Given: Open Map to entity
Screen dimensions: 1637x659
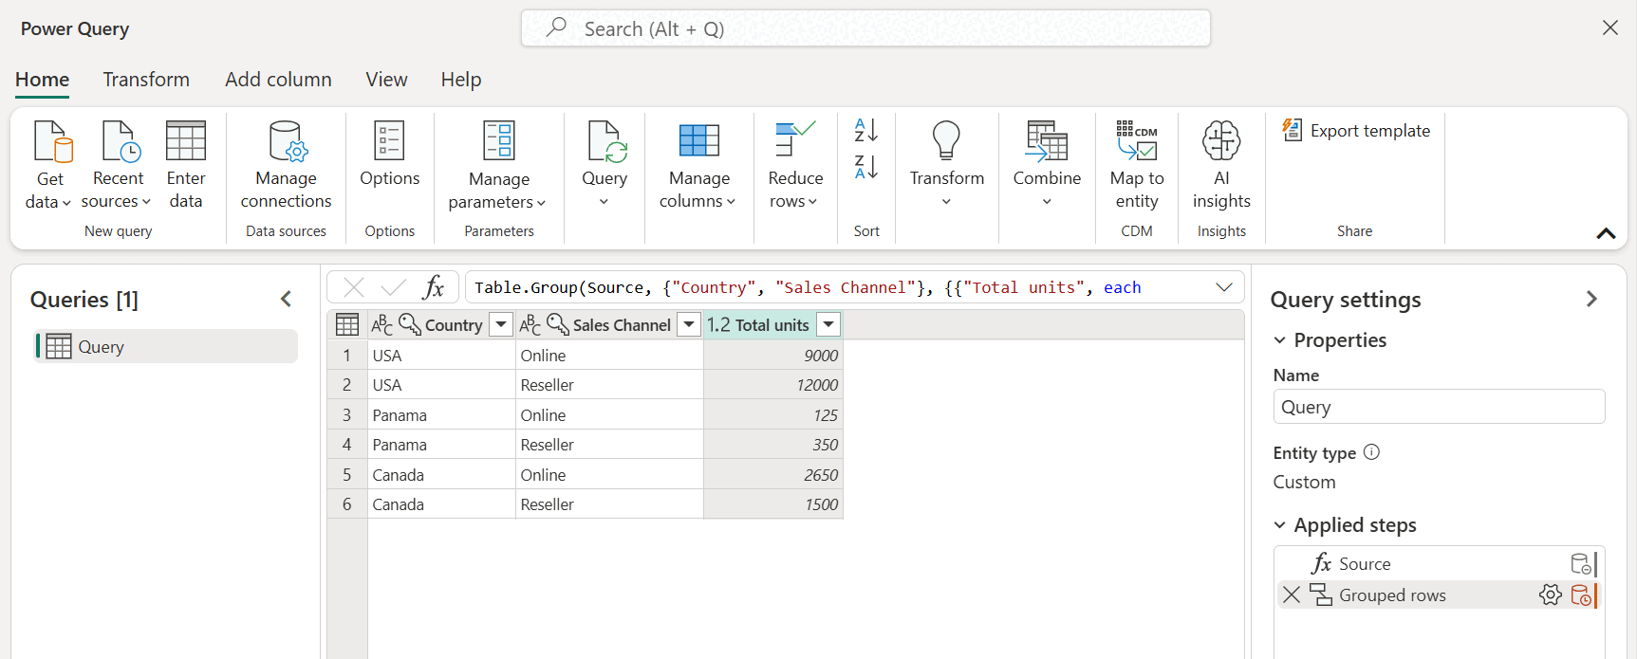Looking at the screenshot, I should click(1137, 165).
